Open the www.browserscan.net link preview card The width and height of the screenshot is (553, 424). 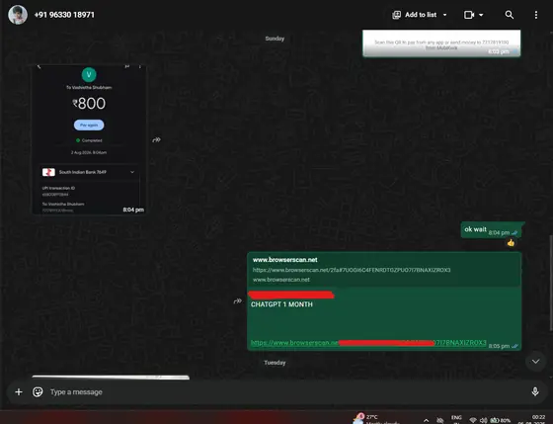pyautogui.click(x=384, y=269)
